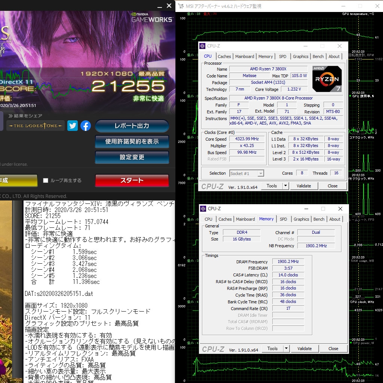Screen dimensions: 383x383
Task: Open Bench tab in upper CPU-Z
Action: pos(318,56)
